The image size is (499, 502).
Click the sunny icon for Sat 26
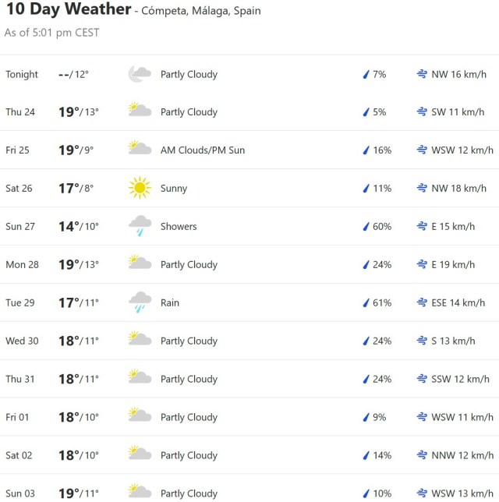[140, 188]
